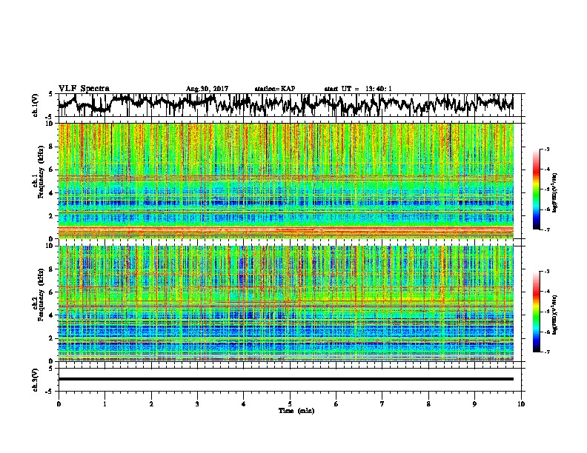Screen dimensions: 587x453
Task: Click the "VLF Spectra" title text
Action: tap(84, 89)
